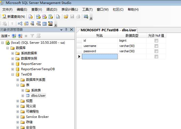Select the dbo.User table in tree
The height and width of the screenshot is (129, 181).
38,96
